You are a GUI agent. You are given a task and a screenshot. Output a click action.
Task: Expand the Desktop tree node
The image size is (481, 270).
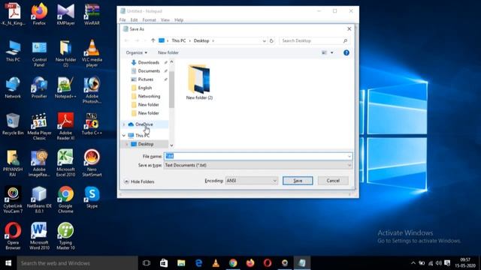coord(127,144)
